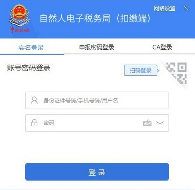Switch to QR code login via corner icon
Screen dimensions: 195x190
176,74
